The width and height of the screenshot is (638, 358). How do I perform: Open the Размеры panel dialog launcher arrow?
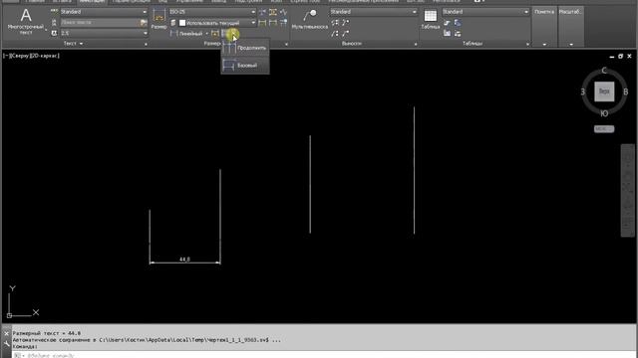(x=286, y=44)
